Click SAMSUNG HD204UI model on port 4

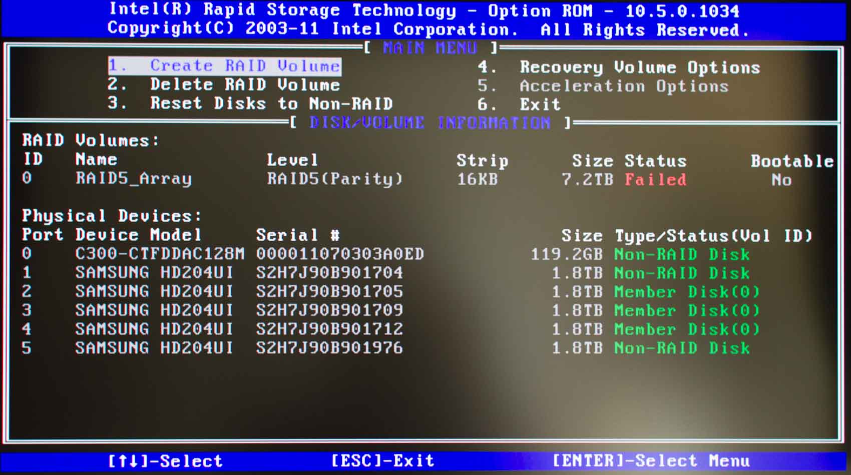pos(154,329)
